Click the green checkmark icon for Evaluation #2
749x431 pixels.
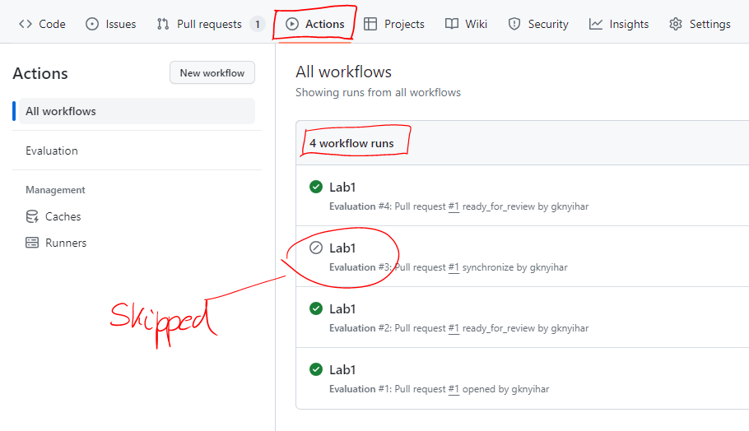click(315, 308)
